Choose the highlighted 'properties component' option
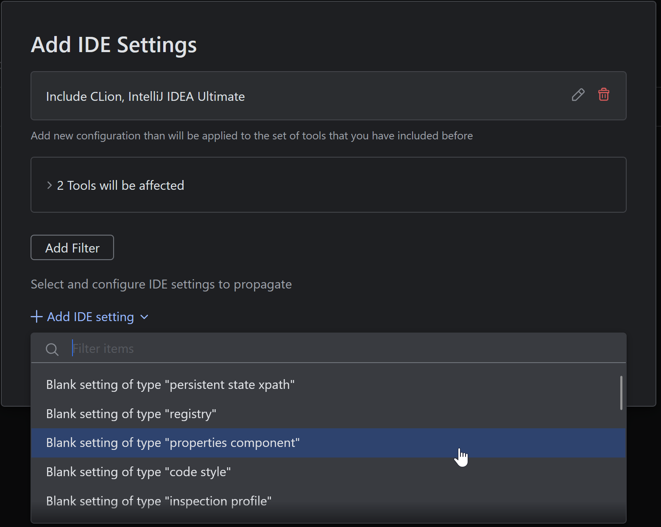 (x=173, y=443)
